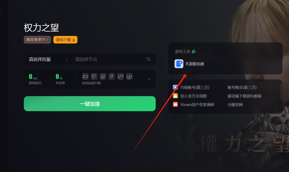Open the Steam用户有奖调研 link
The image size is (289, 172).
(197, 105)
